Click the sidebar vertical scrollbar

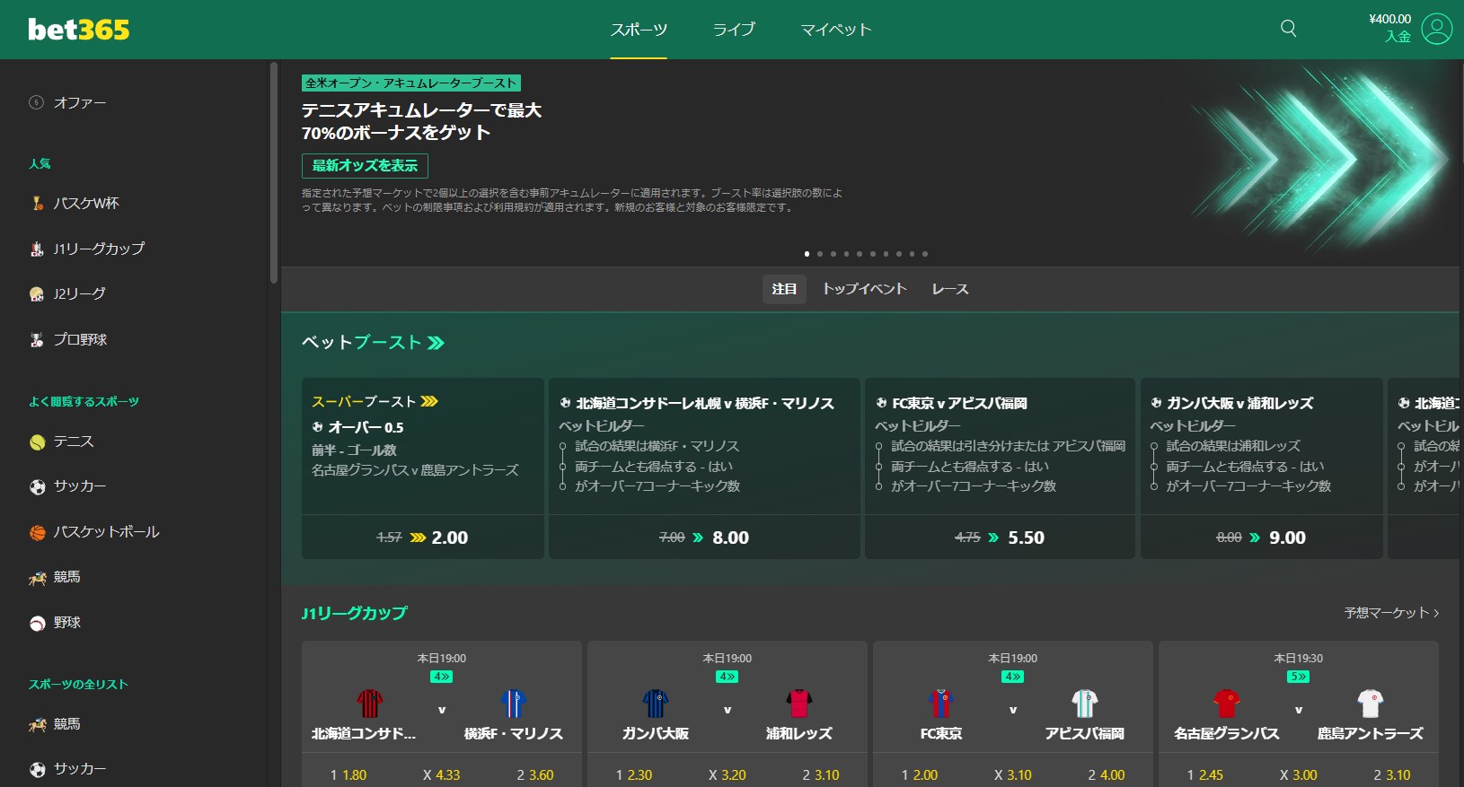273,172
